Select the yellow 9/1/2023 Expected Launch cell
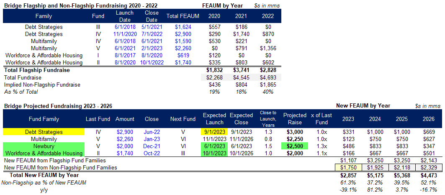 (214, 132)
